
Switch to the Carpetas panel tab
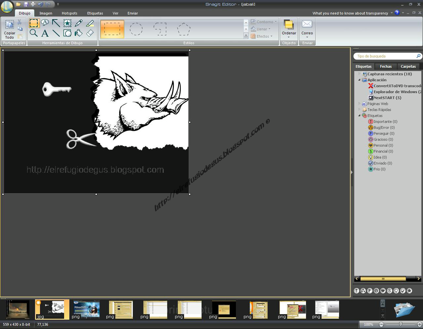click(x=408, y=66)
